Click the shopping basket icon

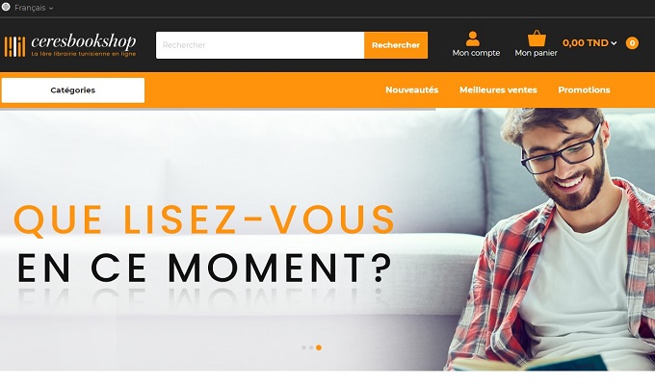pyautogui.click(x=537, y=38)
